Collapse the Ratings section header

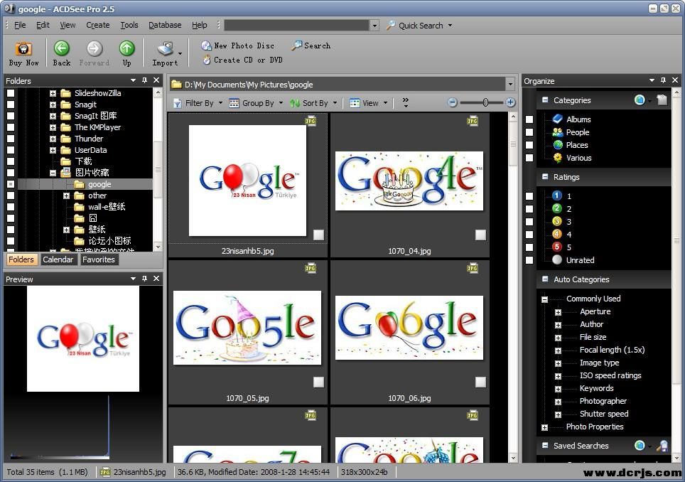pos(545,176)
